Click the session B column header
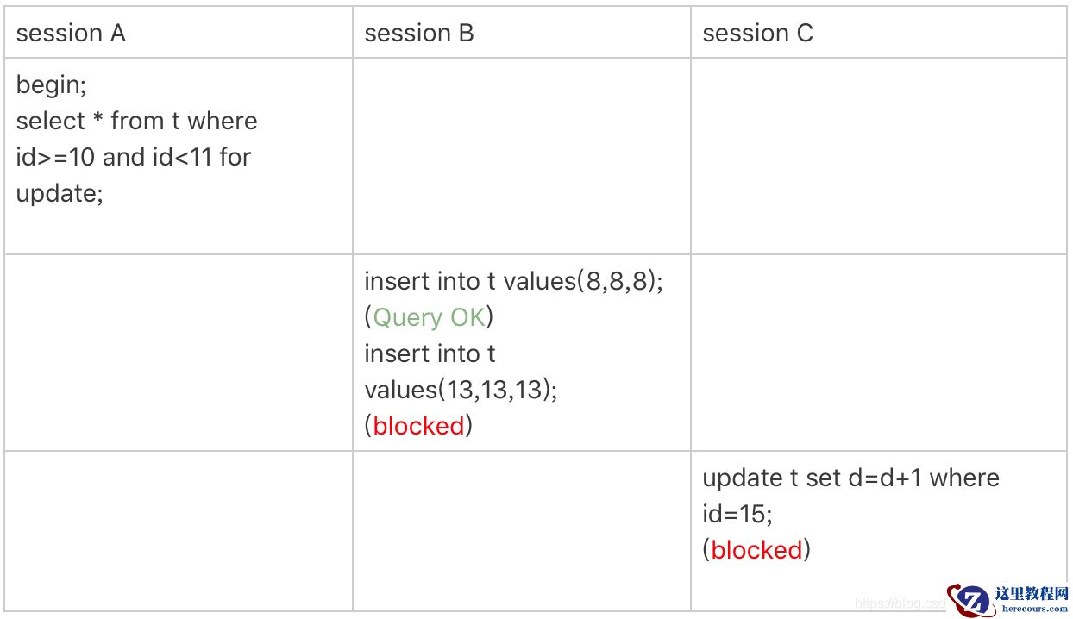Viewport: 1073px width, 619px height. click(x=419, y=34)
